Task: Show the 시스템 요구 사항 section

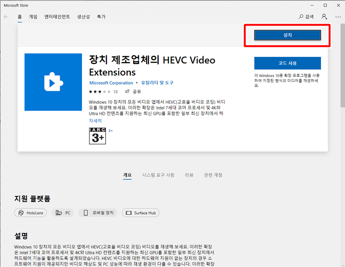Action: (158, 175)
